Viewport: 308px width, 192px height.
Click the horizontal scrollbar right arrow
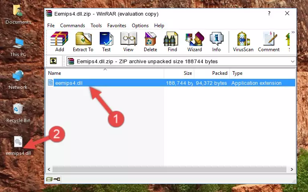click(292, 169)
